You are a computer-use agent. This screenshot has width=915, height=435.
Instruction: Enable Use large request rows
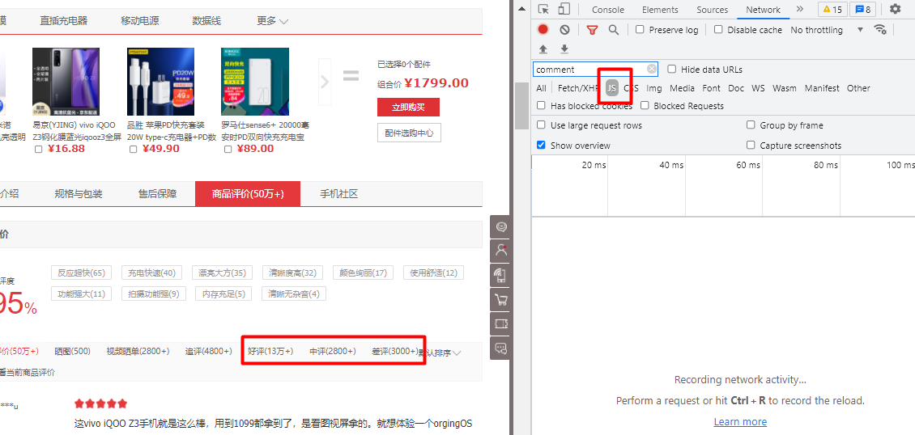541,125
